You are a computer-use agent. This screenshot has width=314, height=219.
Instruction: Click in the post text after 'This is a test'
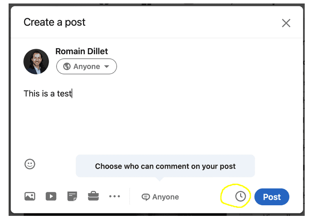pos(73,94)
